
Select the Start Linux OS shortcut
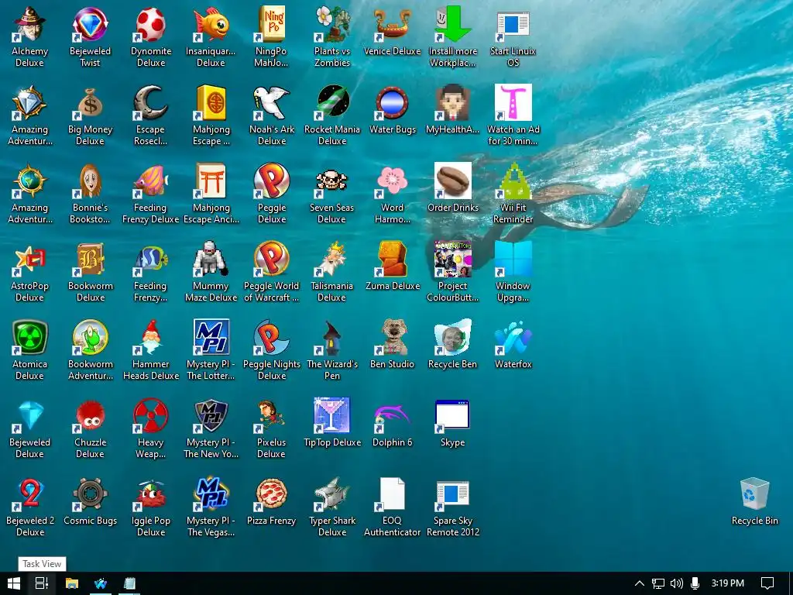point(513,24)
